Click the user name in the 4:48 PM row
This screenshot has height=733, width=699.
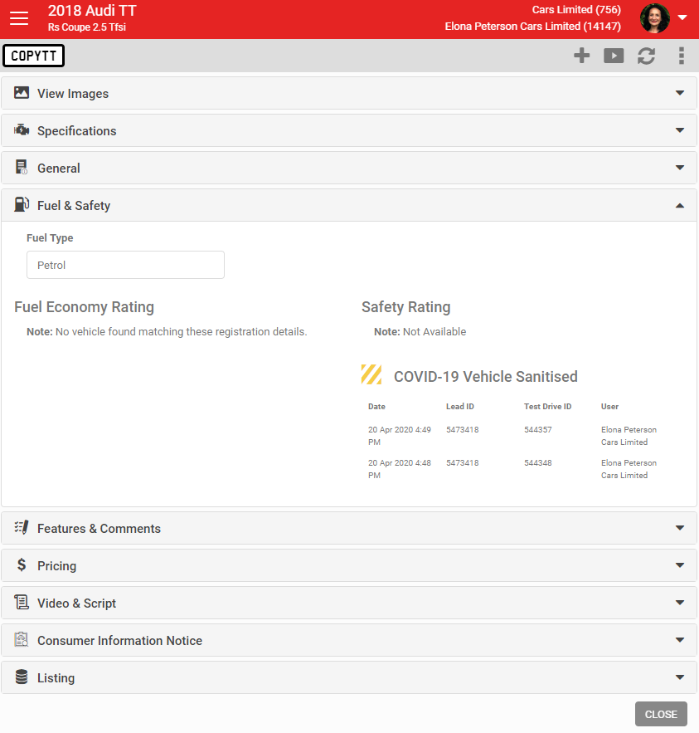629,469
